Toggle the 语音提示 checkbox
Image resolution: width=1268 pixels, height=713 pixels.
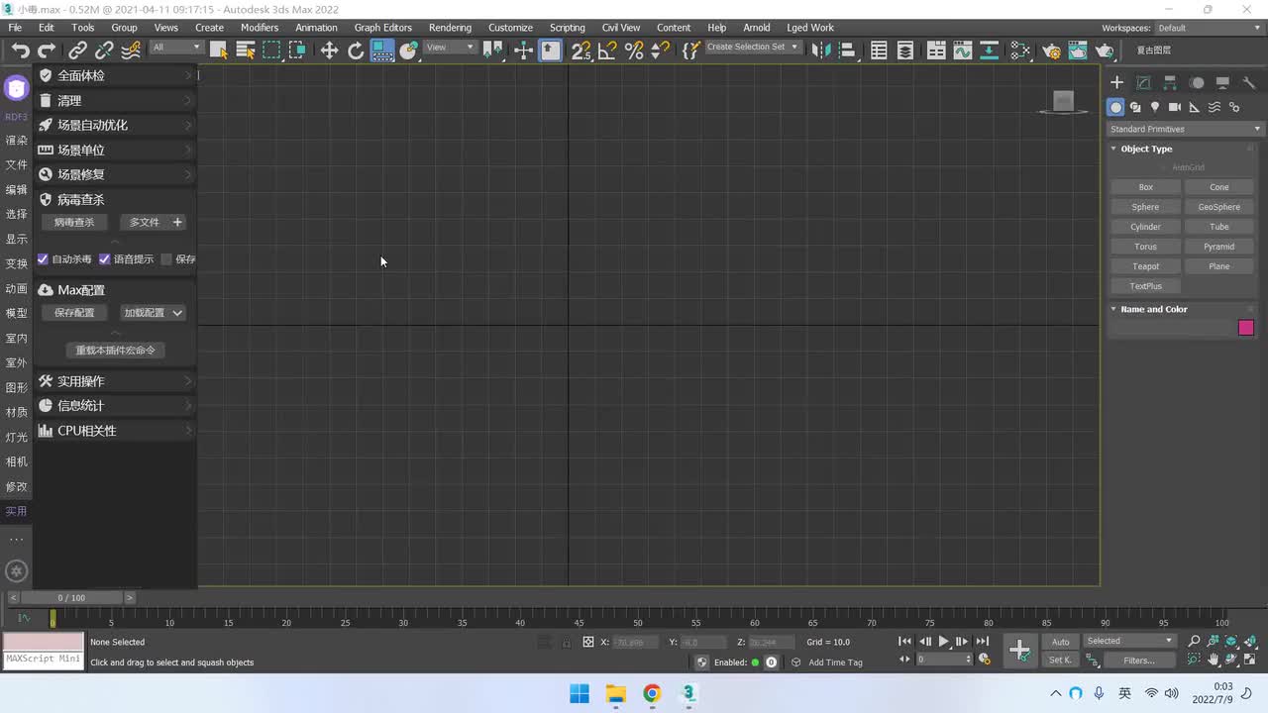[x=105, y=259]
